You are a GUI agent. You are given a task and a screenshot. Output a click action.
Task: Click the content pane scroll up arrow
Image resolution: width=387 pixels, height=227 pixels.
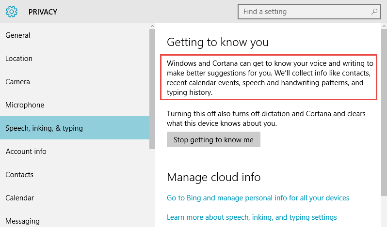click(x=384, y=26)
